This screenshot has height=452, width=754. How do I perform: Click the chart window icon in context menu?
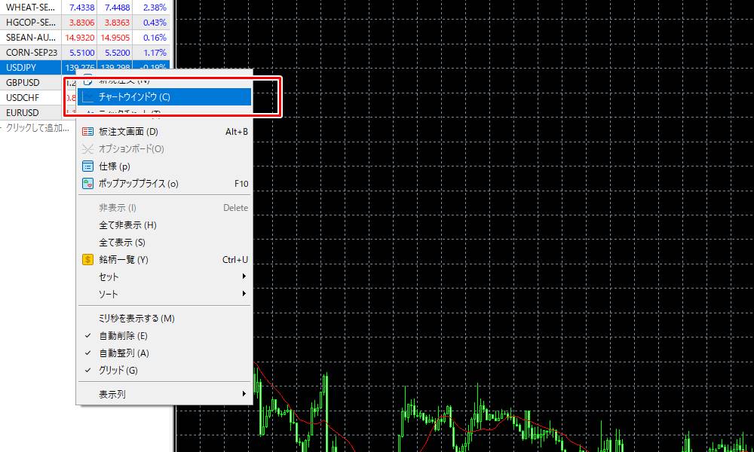87,97
